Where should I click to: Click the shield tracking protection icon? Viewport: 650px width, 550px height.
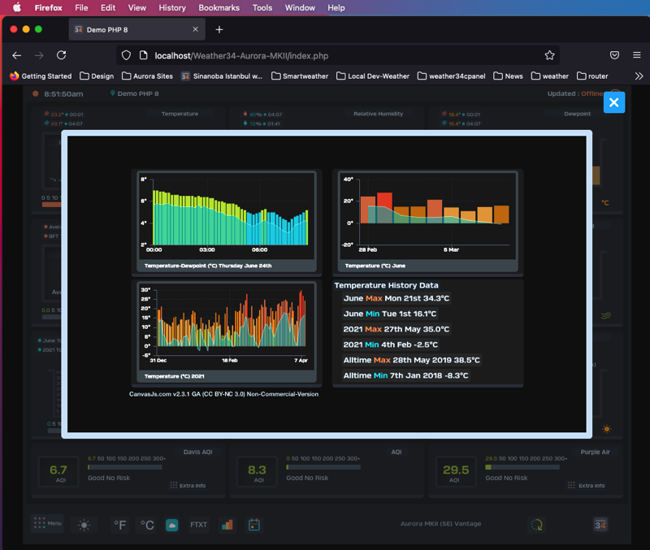tap(126, 55)
